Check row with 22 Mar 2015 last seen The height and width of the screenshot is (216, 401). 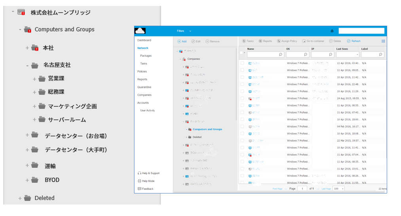(242, 140)
